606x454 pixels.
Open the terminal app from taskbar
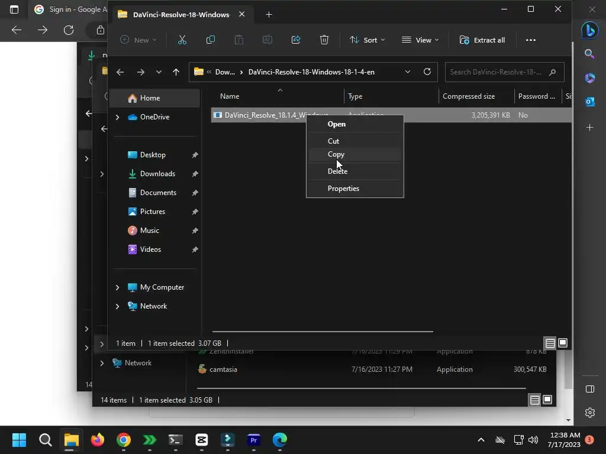[x=175, y=440]
